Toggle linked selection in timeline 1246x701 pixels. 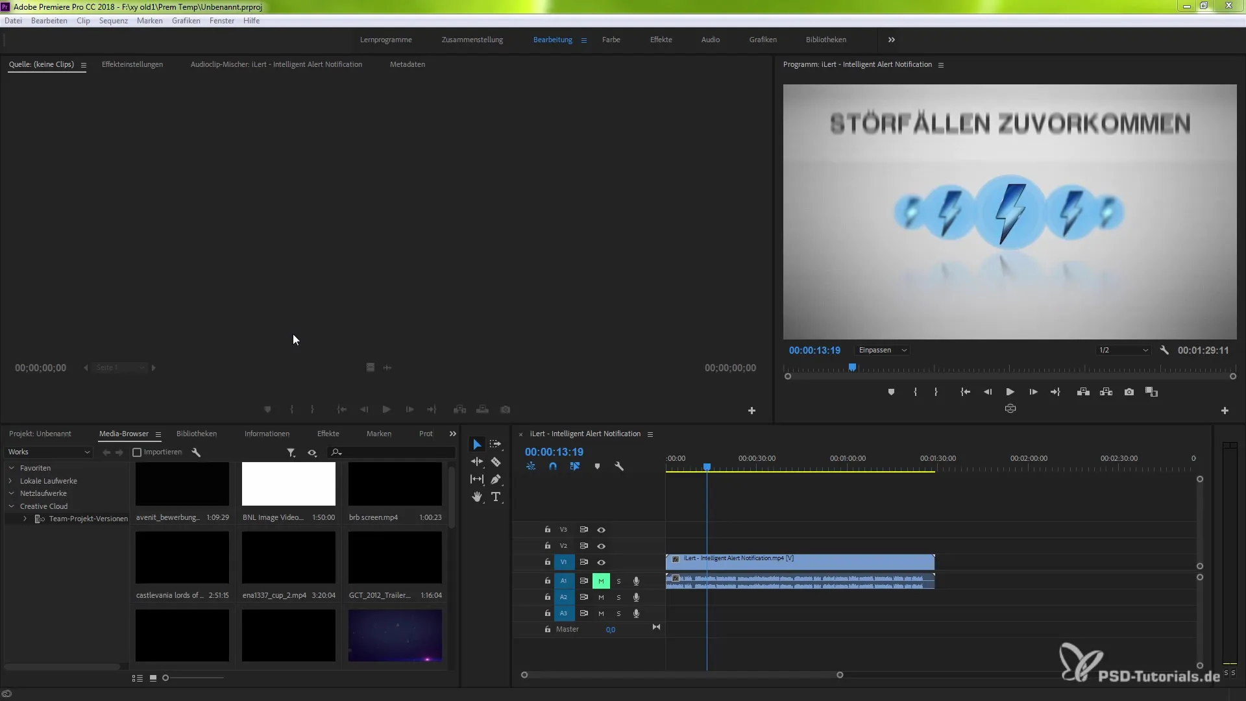point(575,466)
